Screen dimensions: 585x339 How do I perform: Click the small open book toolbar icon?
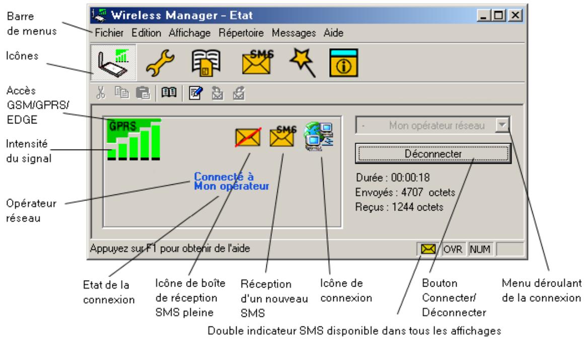click(x=169, y=92)
